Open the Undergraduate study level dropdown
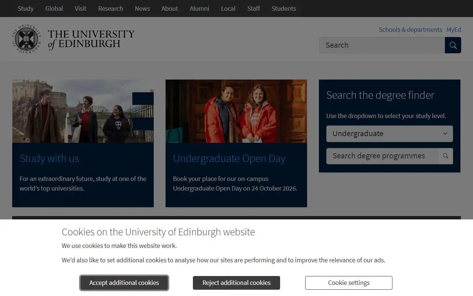The image size is (473, 296). (x=389, y=134)
